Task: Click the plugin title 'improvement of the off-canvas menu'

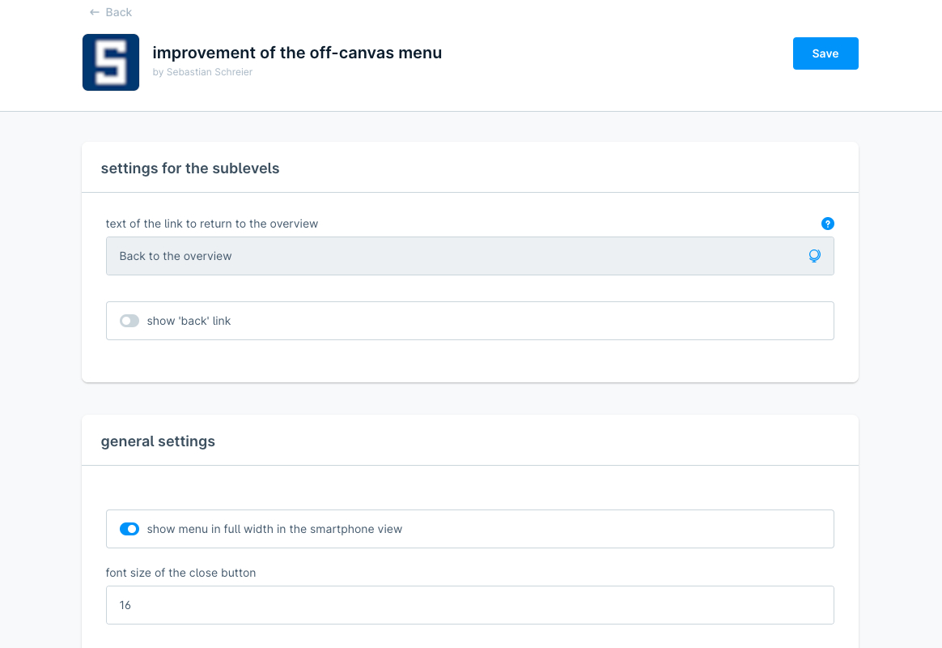Action: 297,53
